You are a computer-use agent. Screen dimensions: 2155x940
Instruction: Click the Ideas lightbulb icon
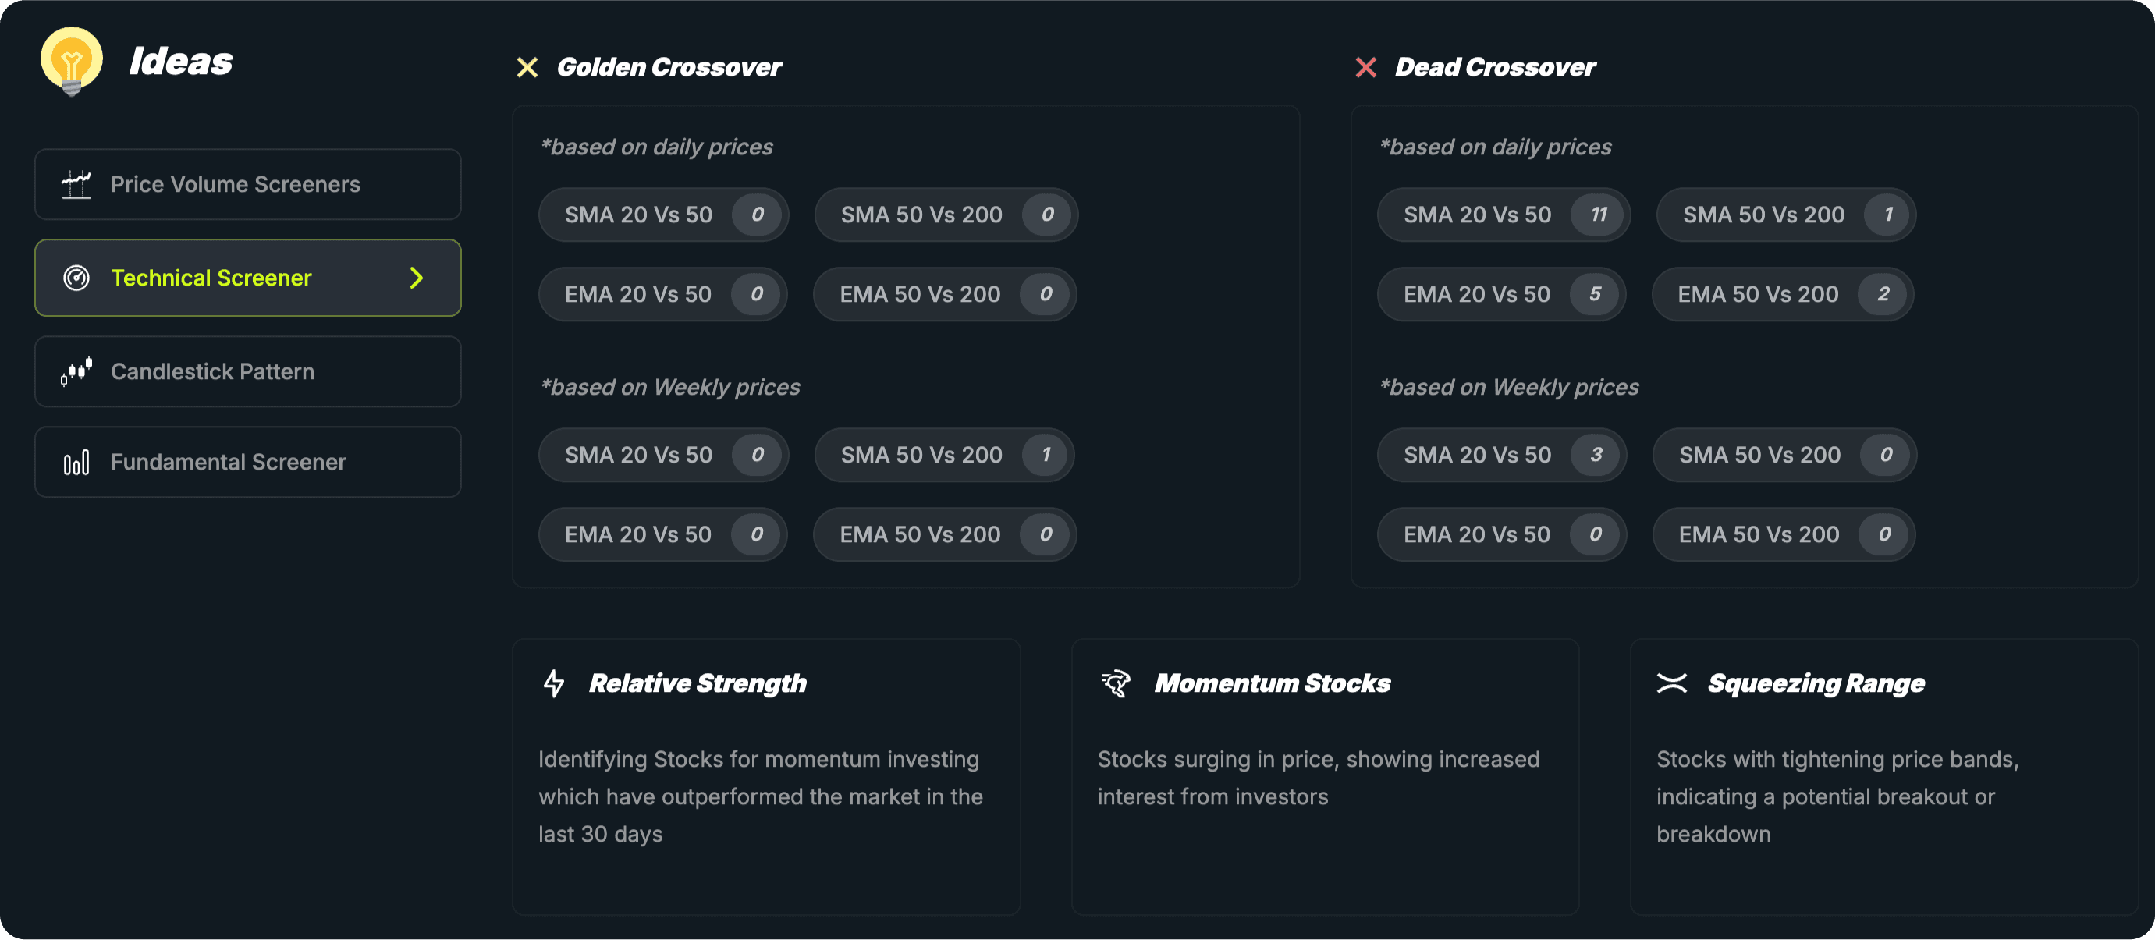pos(71,59)
